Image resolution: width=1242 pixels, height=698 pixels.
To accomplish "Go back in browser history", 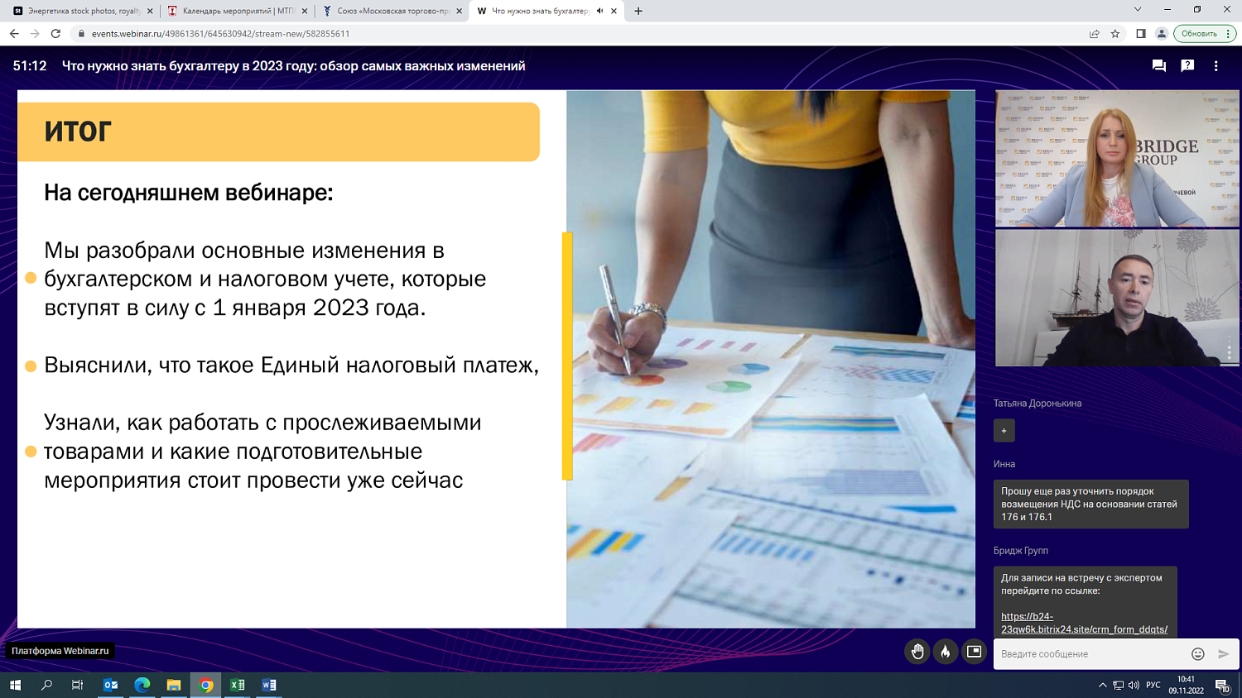I will coord(14,34).
